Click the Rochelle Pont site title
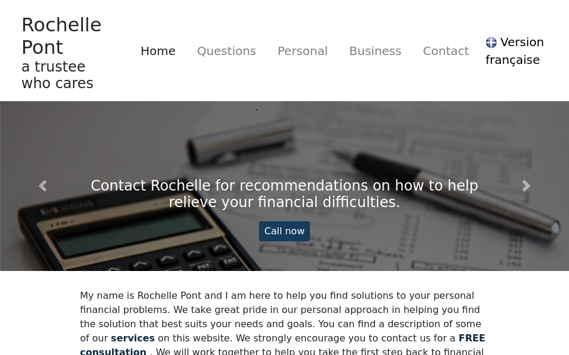This screenshot has height=355, width=569. (61, 35)
